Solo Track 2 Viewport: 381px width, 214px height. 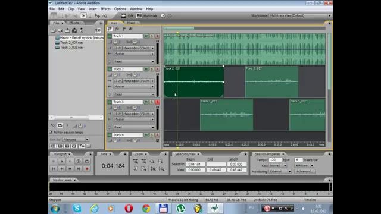coord(152,69)
